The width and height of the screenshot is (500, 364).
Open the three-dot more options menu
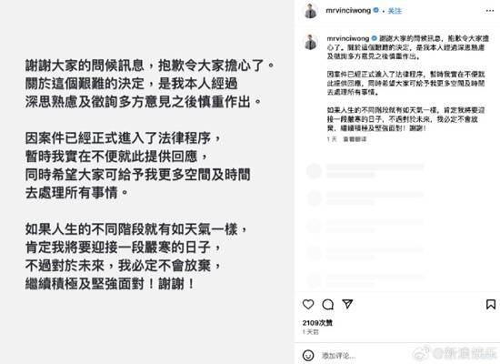pyautogui.click(x=490, y=11)
